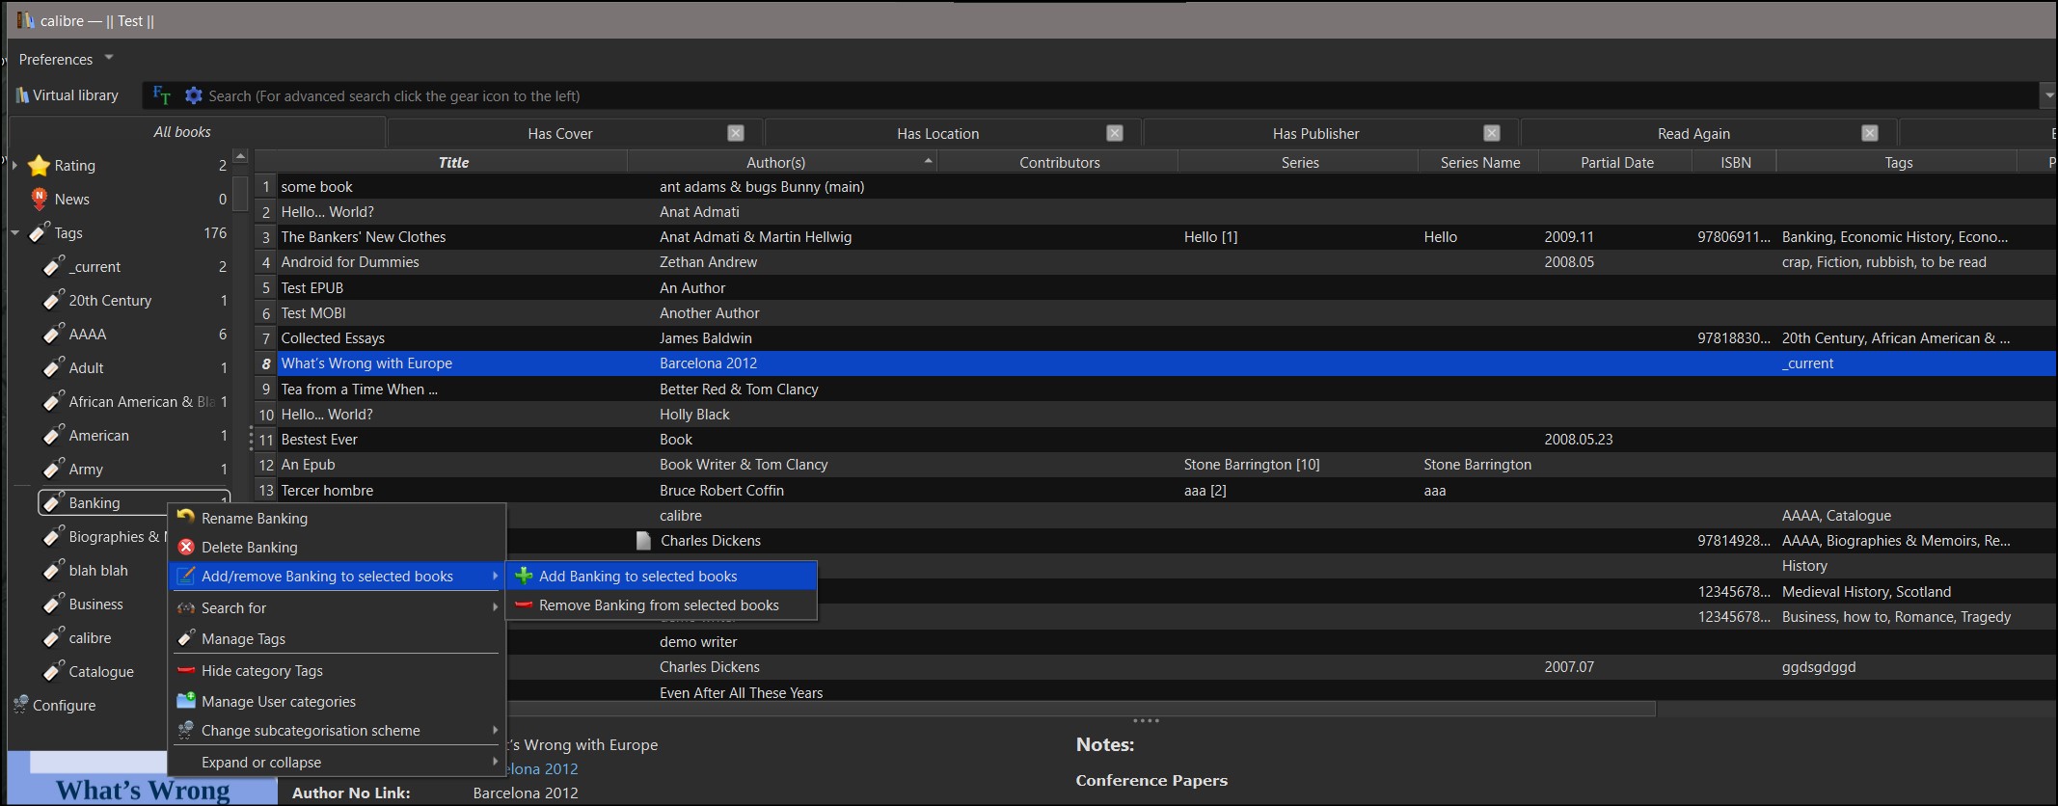The width and height of the screenshot is (2058, 806).
Task: Click the full text search FT icon
Action: click(x=161, y=95)
